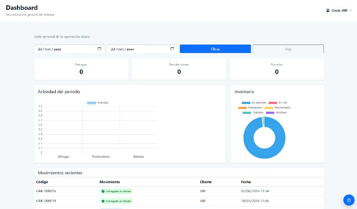Open the calendar picker of the start date field
This screenshot has height=209, width=357.
click(100, 49)
